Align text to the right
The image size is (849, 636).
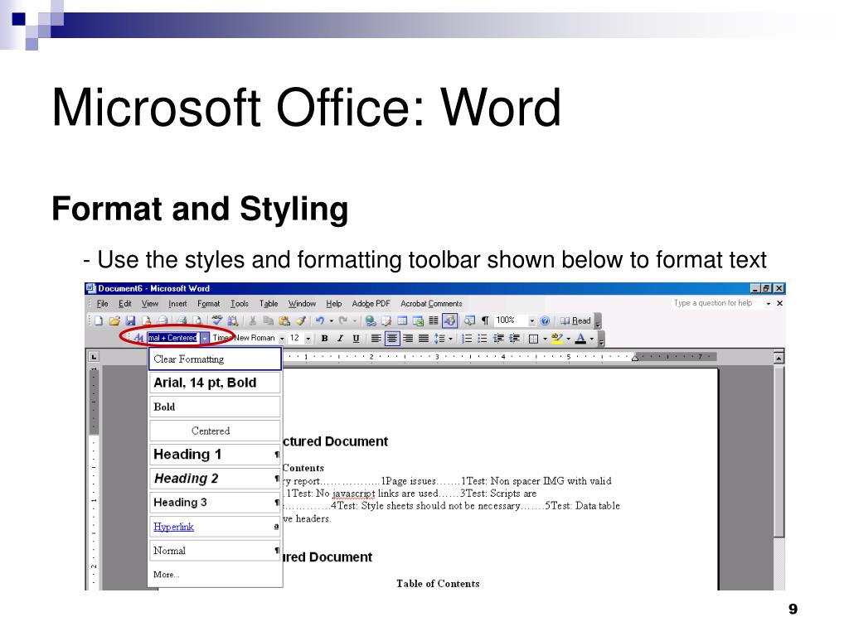tap(408, 339)
